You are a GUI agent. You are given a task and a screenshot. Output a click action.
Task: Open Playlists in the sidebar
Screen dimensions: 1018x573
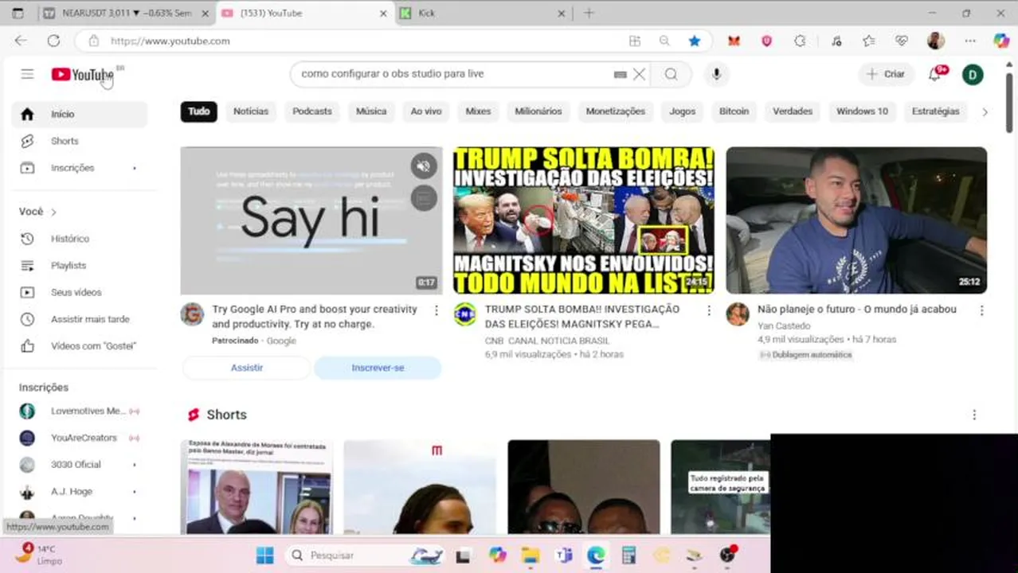point(80,265)
